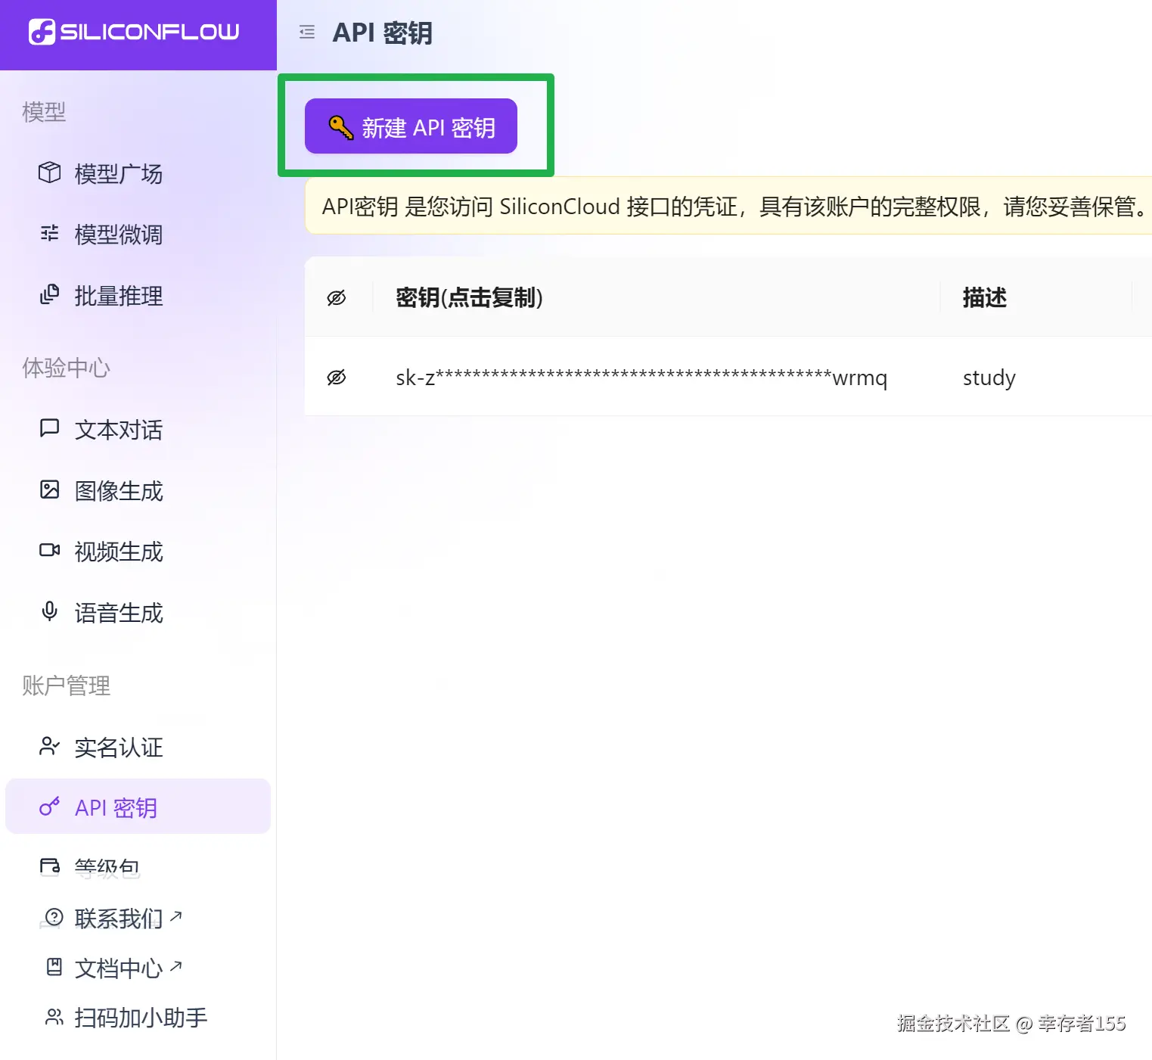Viewport: 1152px width, 1060px height.
Task: Click the people icon beside 扫码加小助手
Action: [x=54, y=1017]
